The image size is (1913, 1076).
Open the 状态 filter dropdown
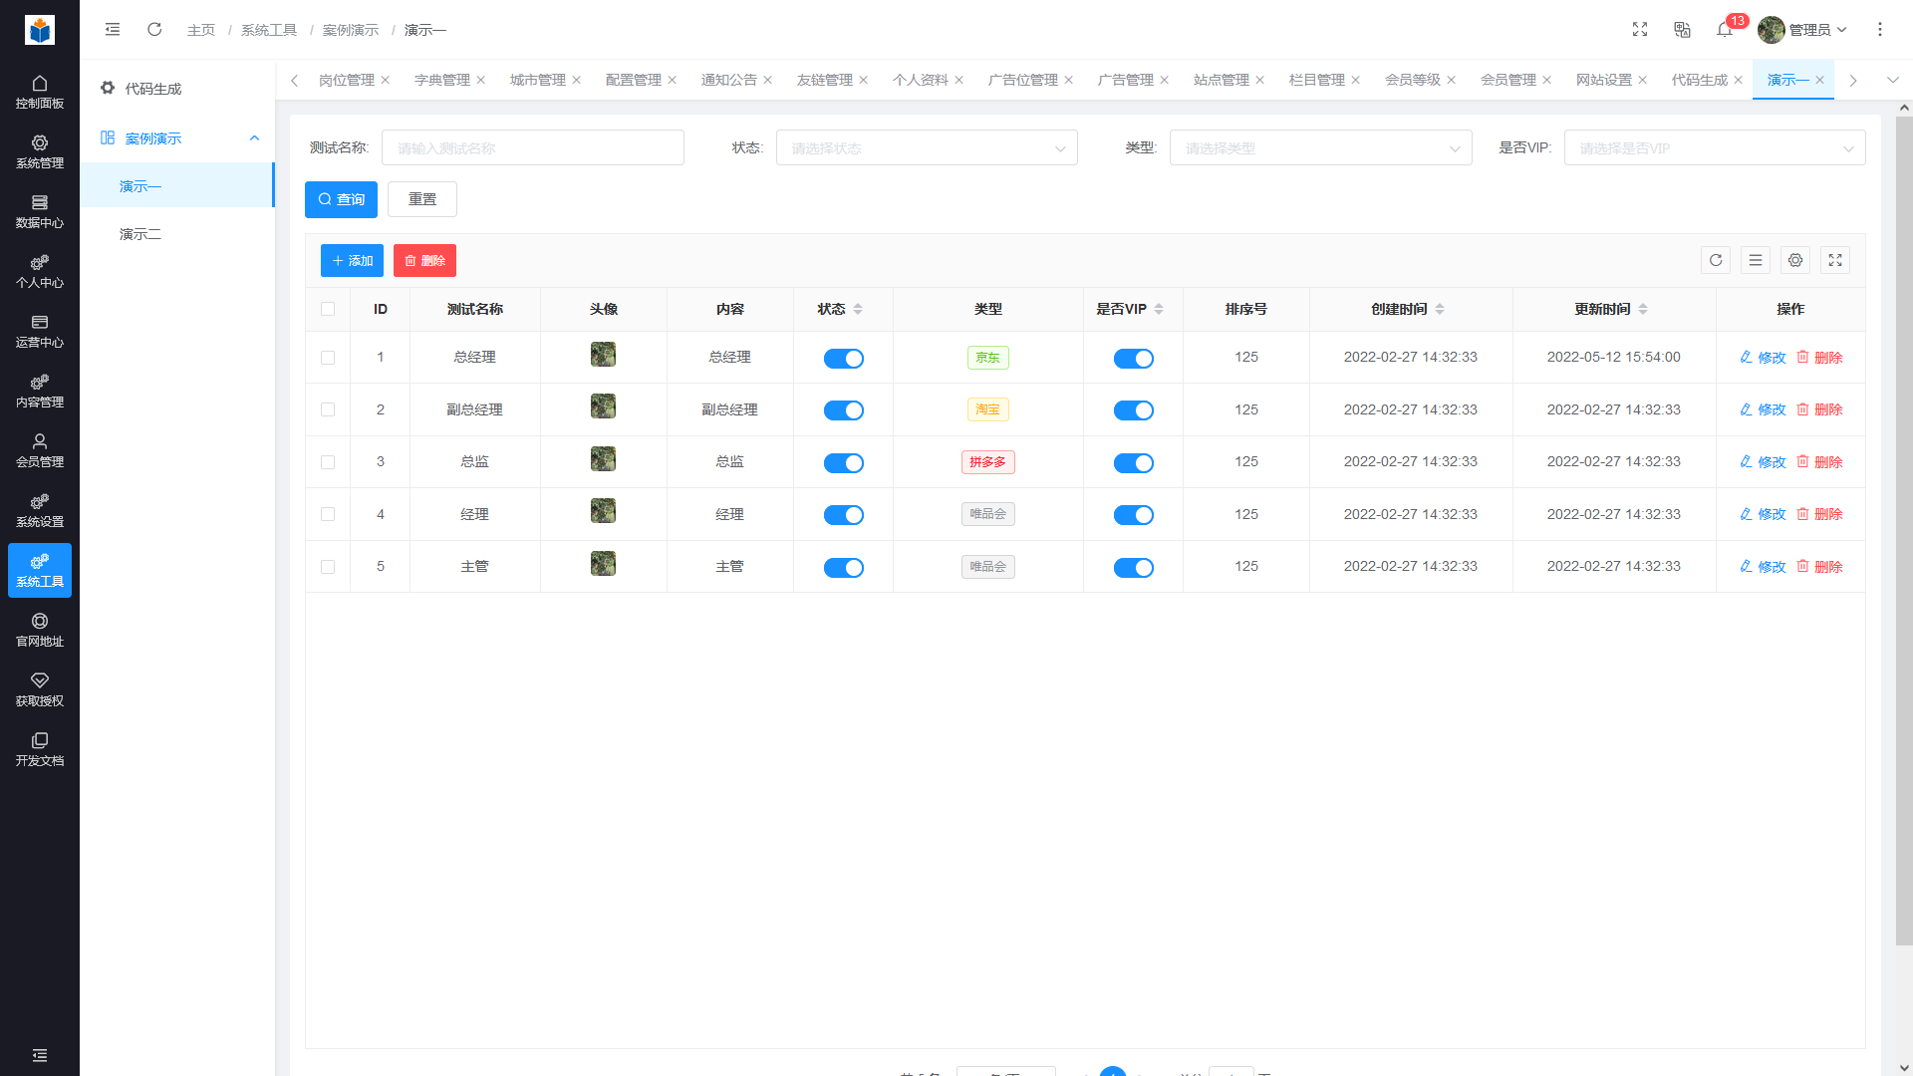pyautogui.click(x=927, y=147)
